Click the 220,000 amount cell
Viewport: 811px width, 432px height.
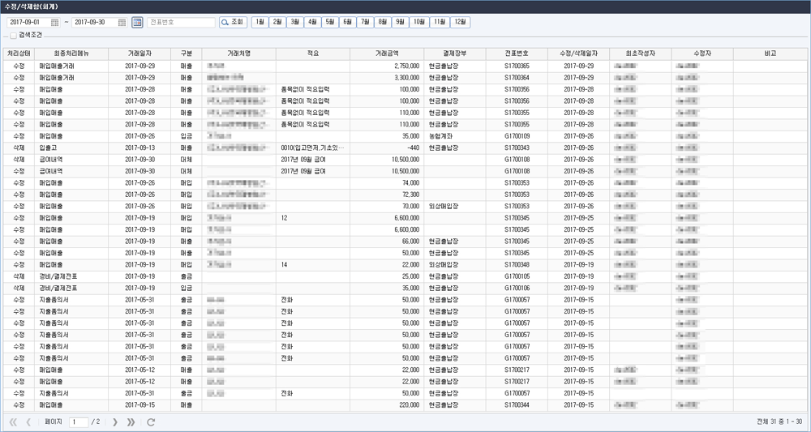387,405
